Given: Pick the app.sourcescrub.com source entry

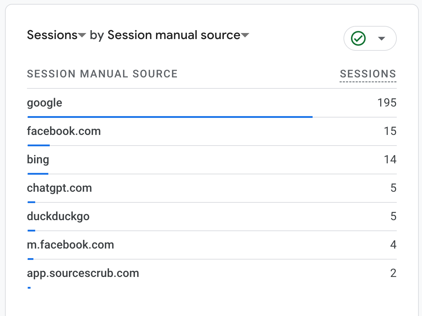Looking at the screenshot, I should pyautogui.click(x=83, y=273).
